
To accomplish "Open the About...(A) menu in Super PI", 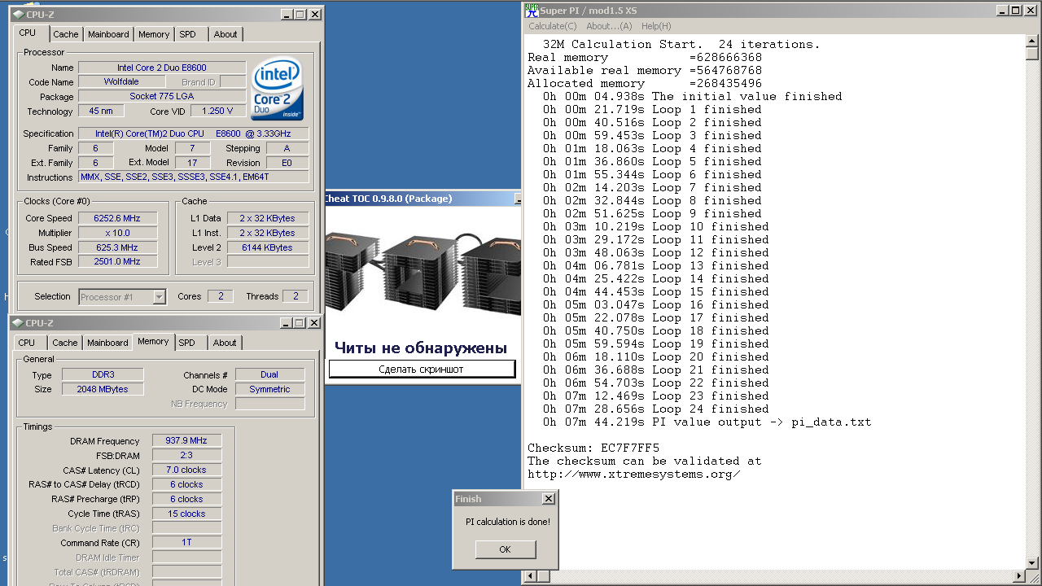I will pyautogui.click(x=609, y=26).
